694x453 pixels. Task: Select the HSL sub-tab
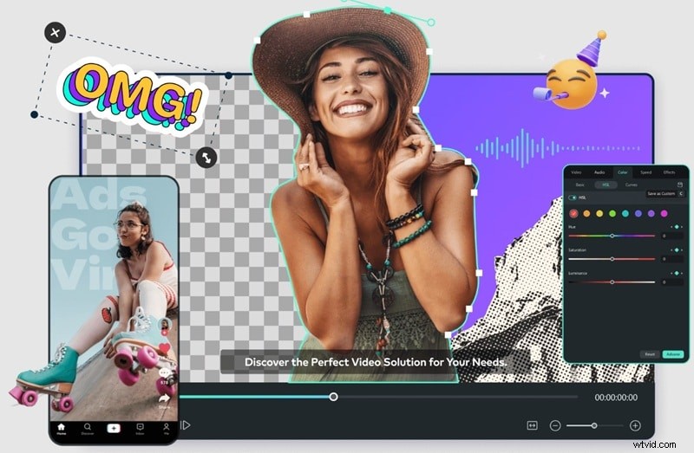[606, 184]
